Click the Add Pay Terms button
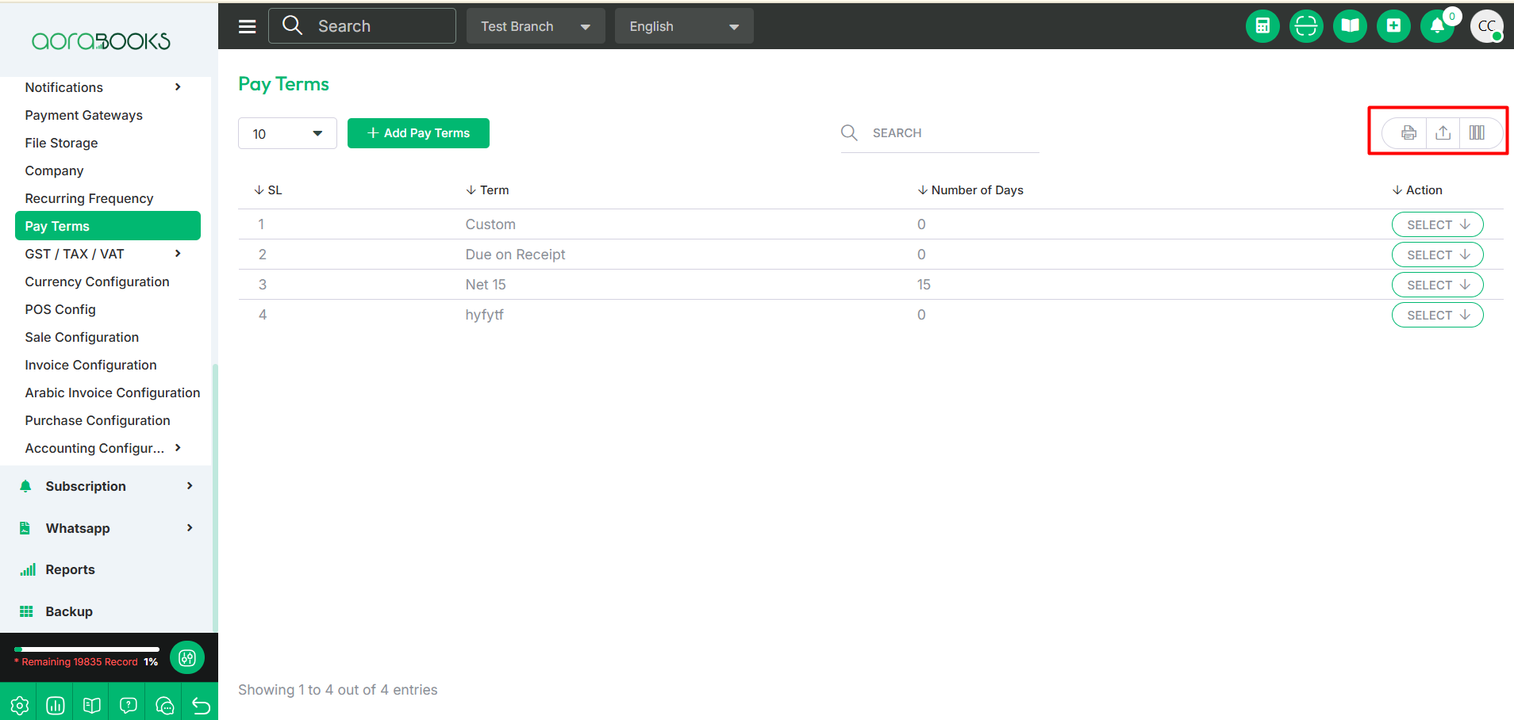The height and width of the screenshot is (720, 1514). [x=418, y=133]
